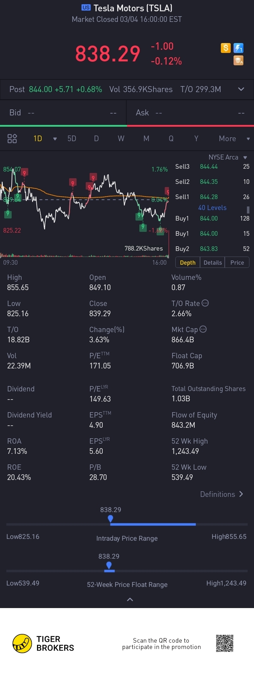Tap the orange stacked layers icon
This screenshot has width=254, height=679.
coord(239,61)
